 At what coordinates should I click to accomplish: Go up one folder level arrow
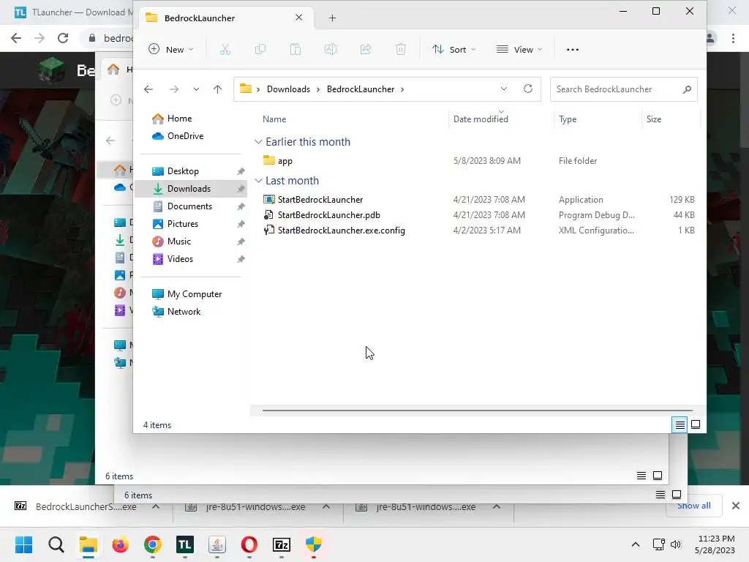(217, 89)
